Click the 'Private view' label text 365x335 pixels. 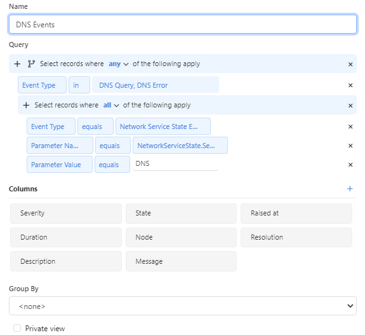45,329
